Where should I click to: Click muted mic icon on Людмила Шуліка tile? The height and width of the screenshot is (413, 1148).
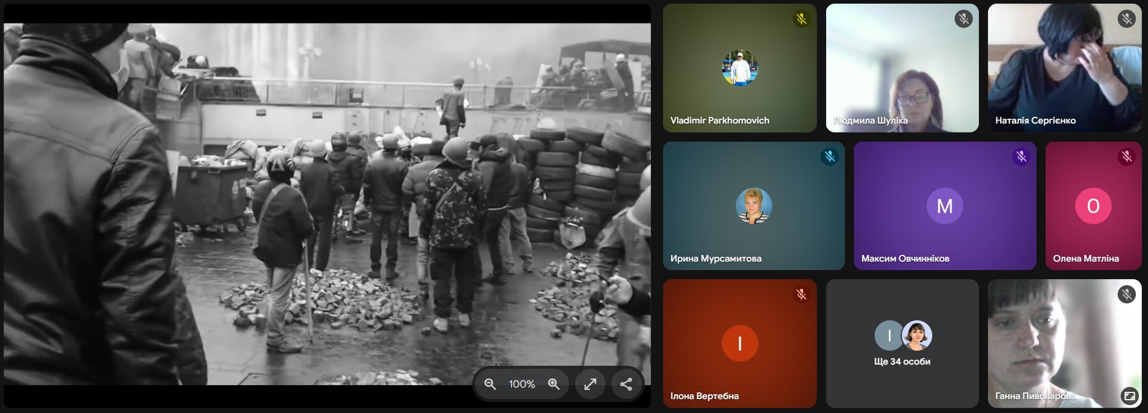point(963,19)
